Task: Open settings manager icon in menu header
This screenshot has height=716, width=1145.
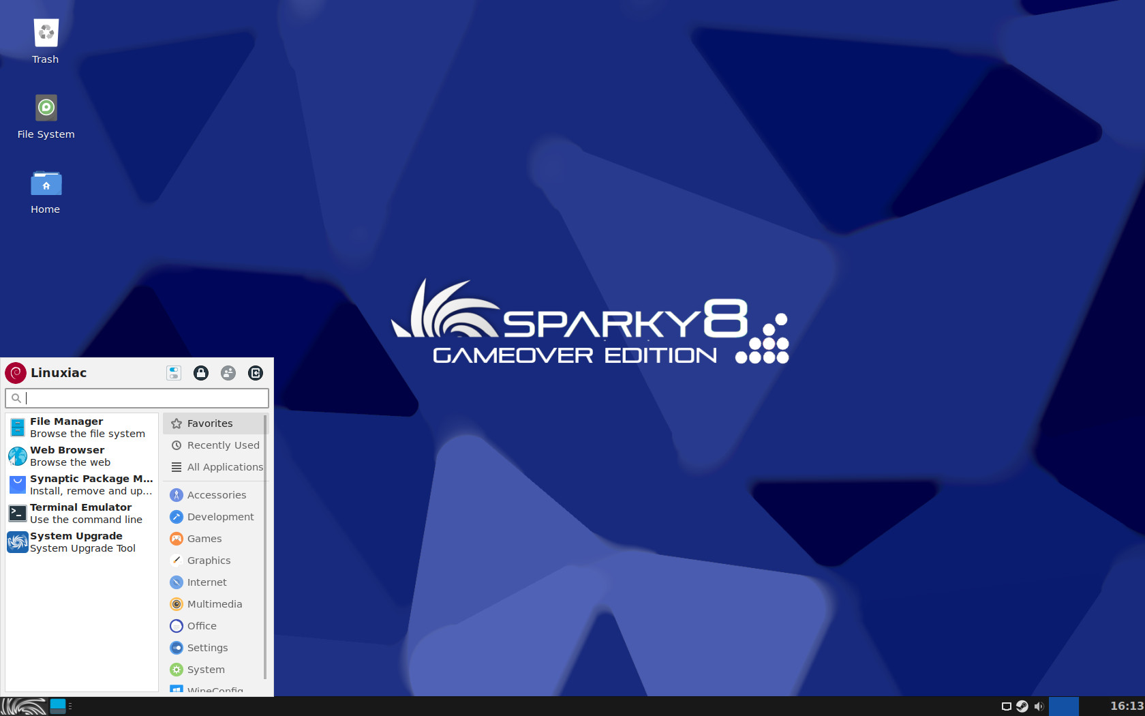Action: pyautogui.click(x=174, y=373)
